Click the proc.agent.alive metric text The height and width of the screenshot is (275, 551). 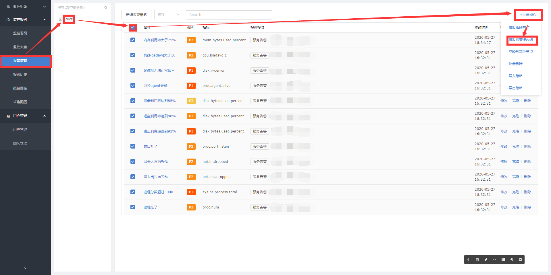point(216,86)
